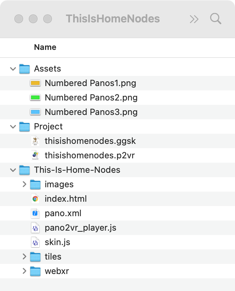Image resolution: width=235 pixels, height=291 pixels.
Task: Sort by the Name column header
Action: (x=45, y=47)
